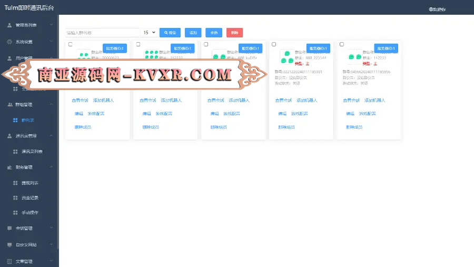The height and width of the screenshot is (267, 474).
Task: Click the 自定义网站 monitor icon
Action: point(9,245)
